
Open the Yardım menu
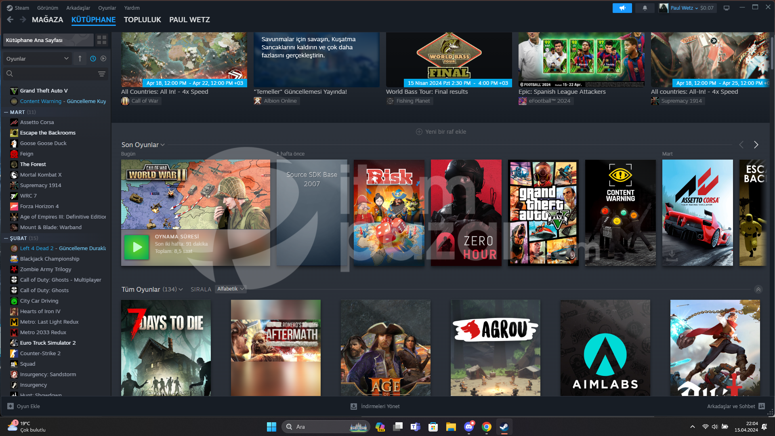click(x=132, y=8)
